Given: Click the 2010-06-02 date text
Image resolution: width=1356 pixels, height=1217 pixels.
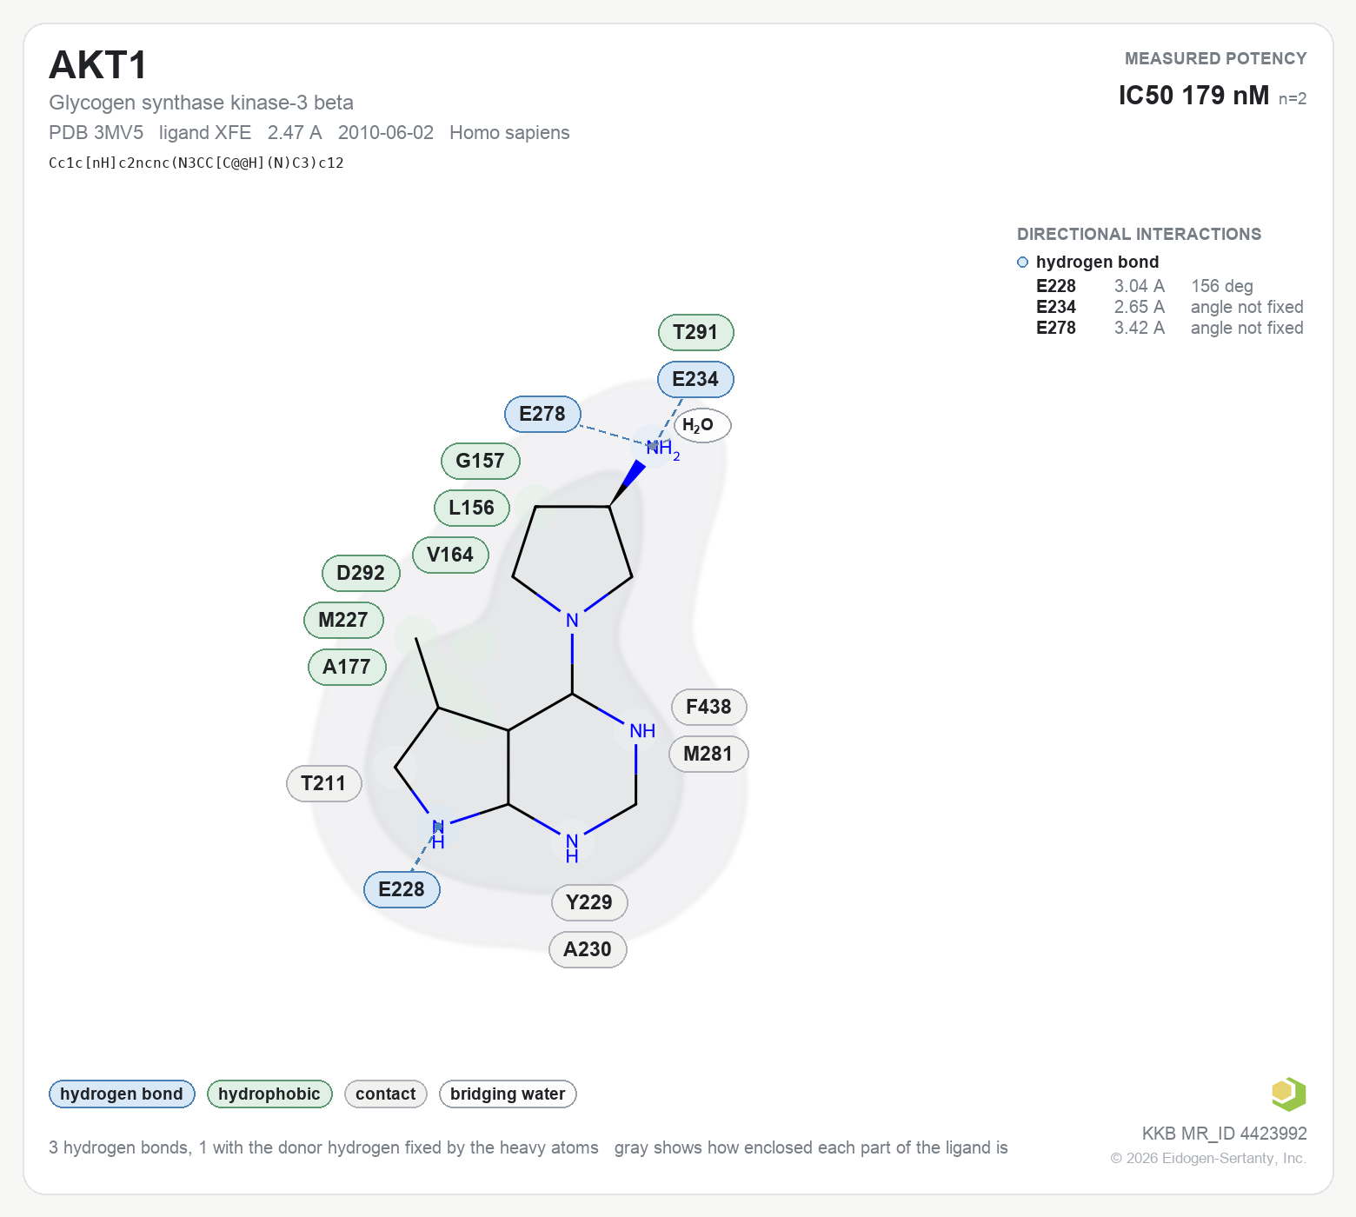Looking at the screenshot, I should 386,132.
